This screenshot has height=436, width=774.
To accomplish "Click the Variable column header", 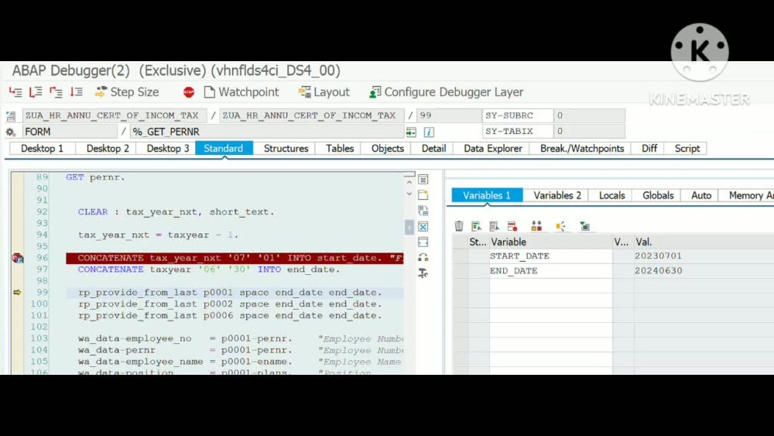I will pos(550,242).
